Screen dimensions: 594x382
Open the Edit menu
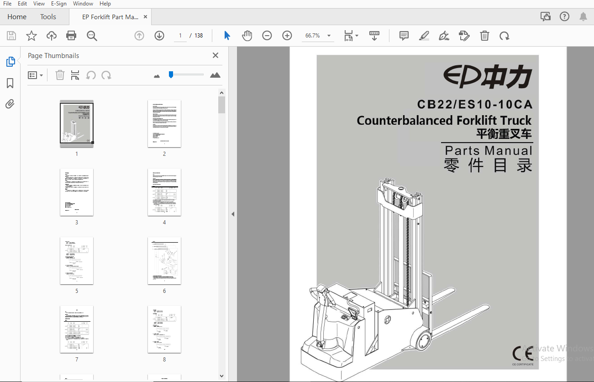tap(22, 4)
